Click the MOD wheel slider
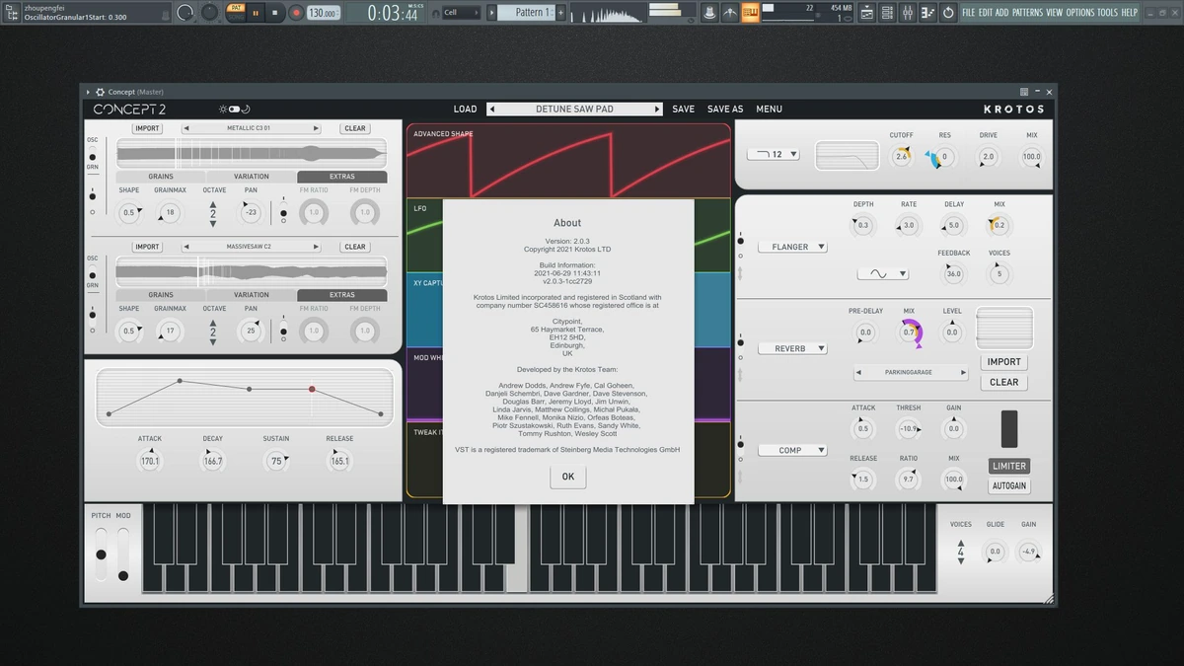The width and height of the screenshot is (1184, 666). 122,555
